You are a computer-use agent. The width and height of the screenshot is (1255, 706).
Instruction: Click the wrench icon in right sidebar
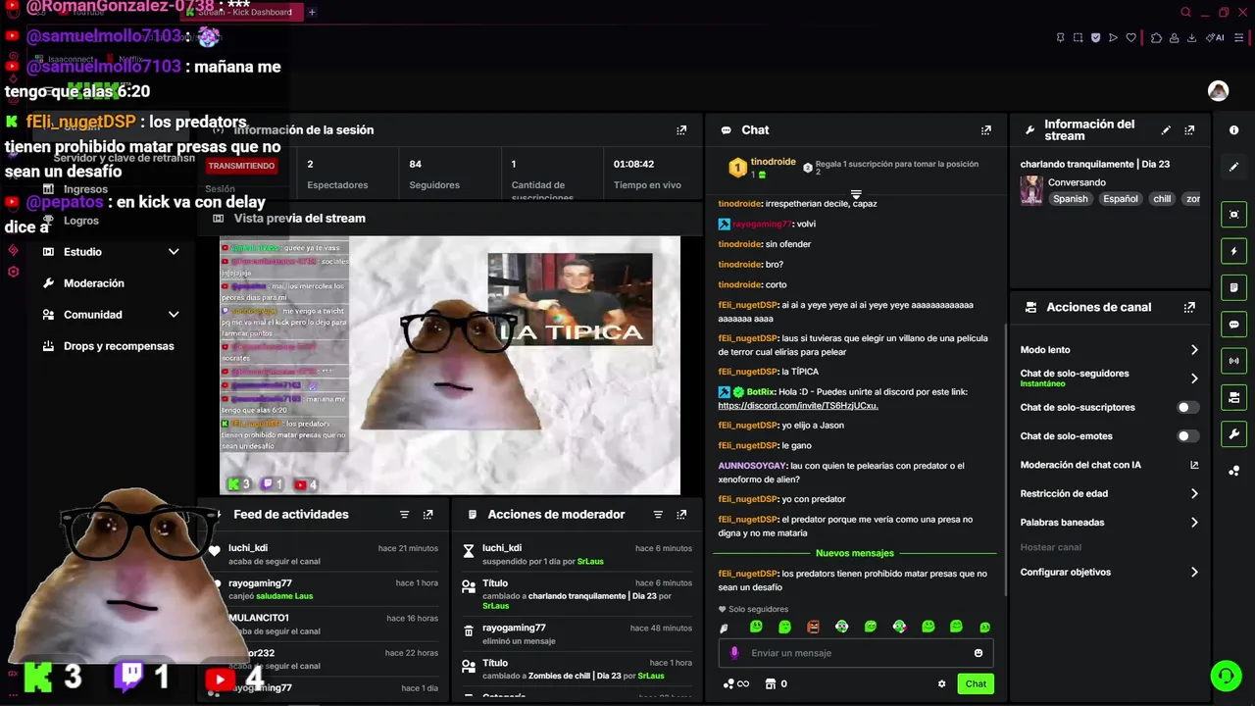pos(1233,434)
